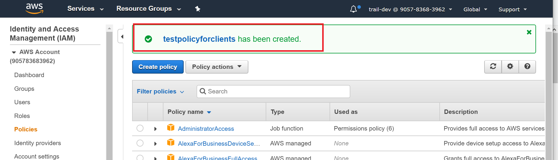
Task: Click the AWS logo home icon
Action: (x=34, y=8)
